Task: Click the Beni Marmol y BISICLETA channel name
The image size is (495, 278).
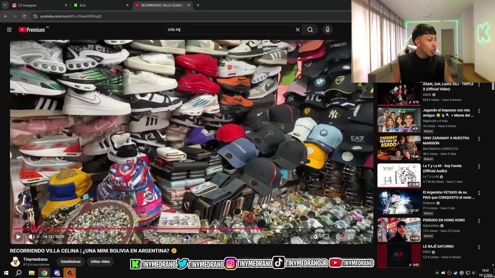Action: pos(440,149)
